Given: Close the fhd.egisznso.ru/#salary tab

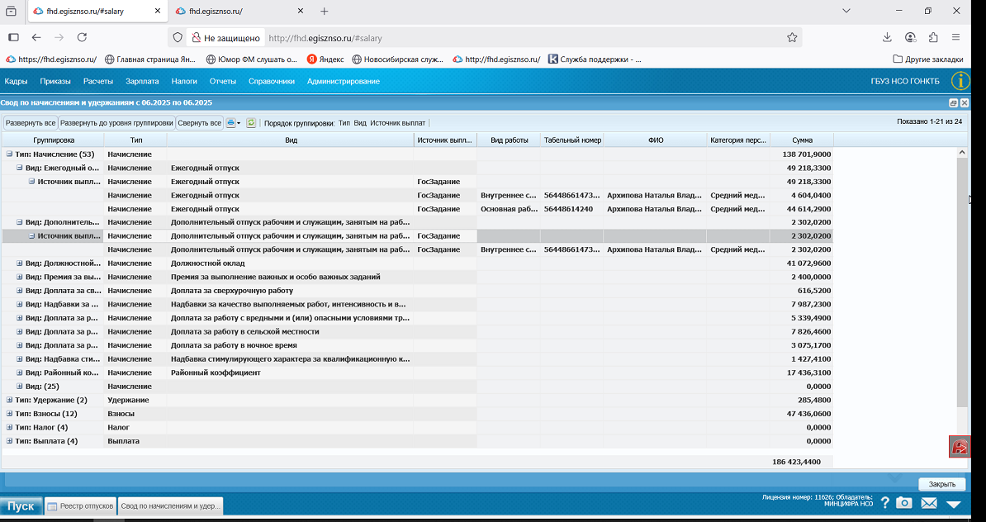Looking at the screenshot, I should pos(157,12).
